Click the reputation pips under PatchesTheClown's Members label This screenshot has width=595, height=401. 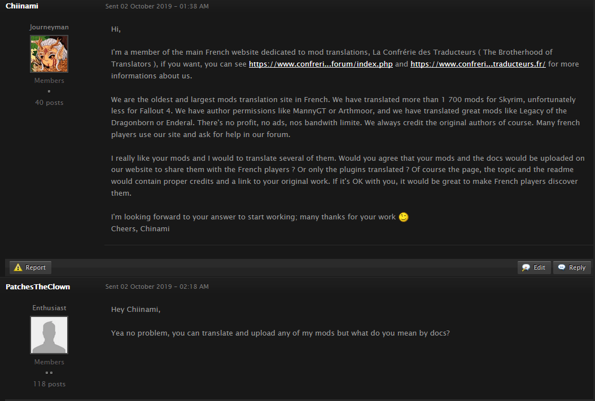point(49,373)
